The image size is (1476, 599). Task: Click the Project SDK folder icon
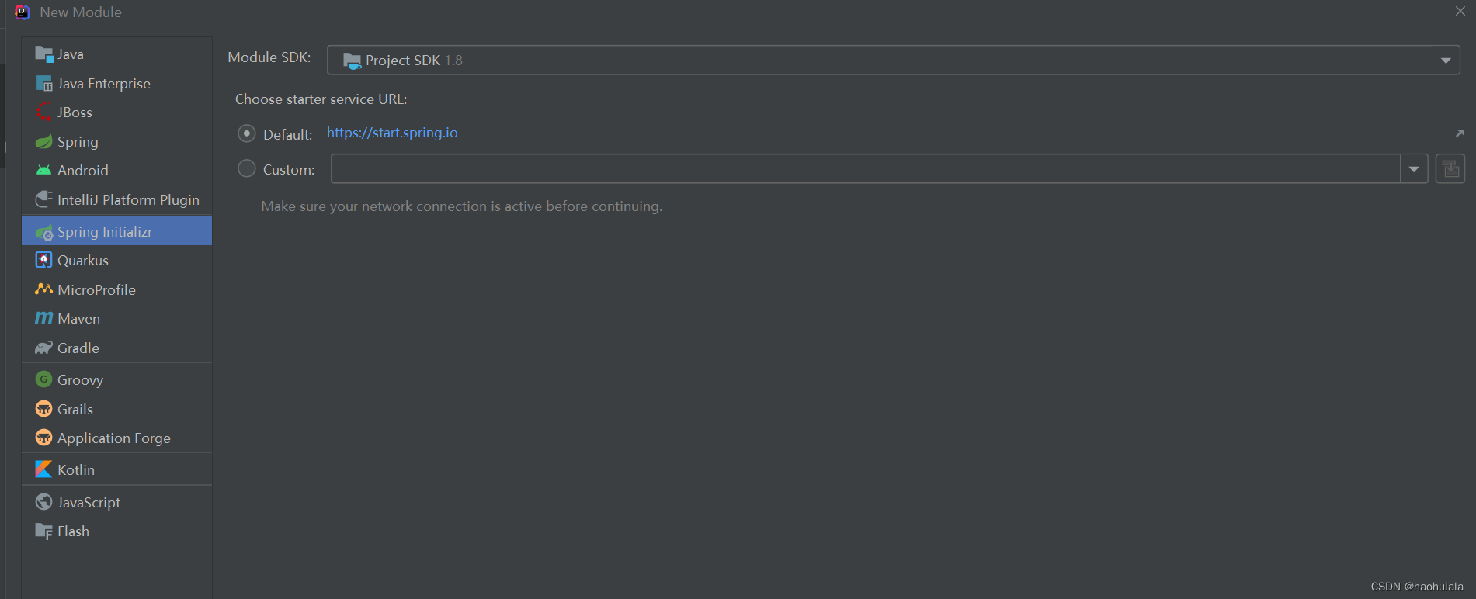pos(352,61)
